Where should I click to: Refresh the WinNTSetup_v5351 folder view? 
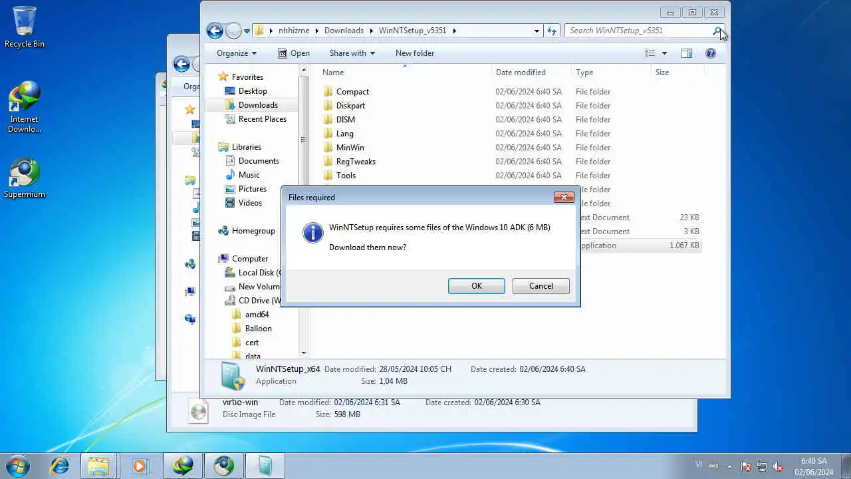tap(551, 31)
